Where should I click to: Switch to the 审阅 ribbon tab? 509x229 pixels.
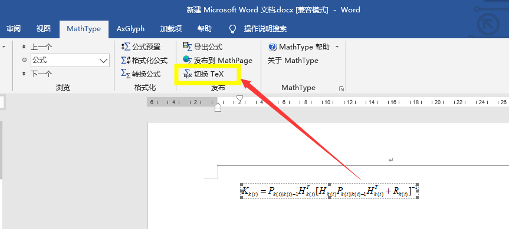click(14, 29)
